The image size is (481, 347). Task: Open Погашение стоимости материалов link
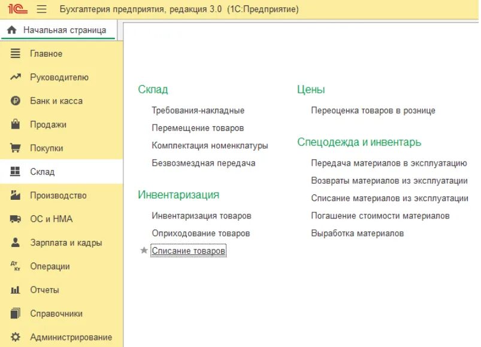pos(380,215)
